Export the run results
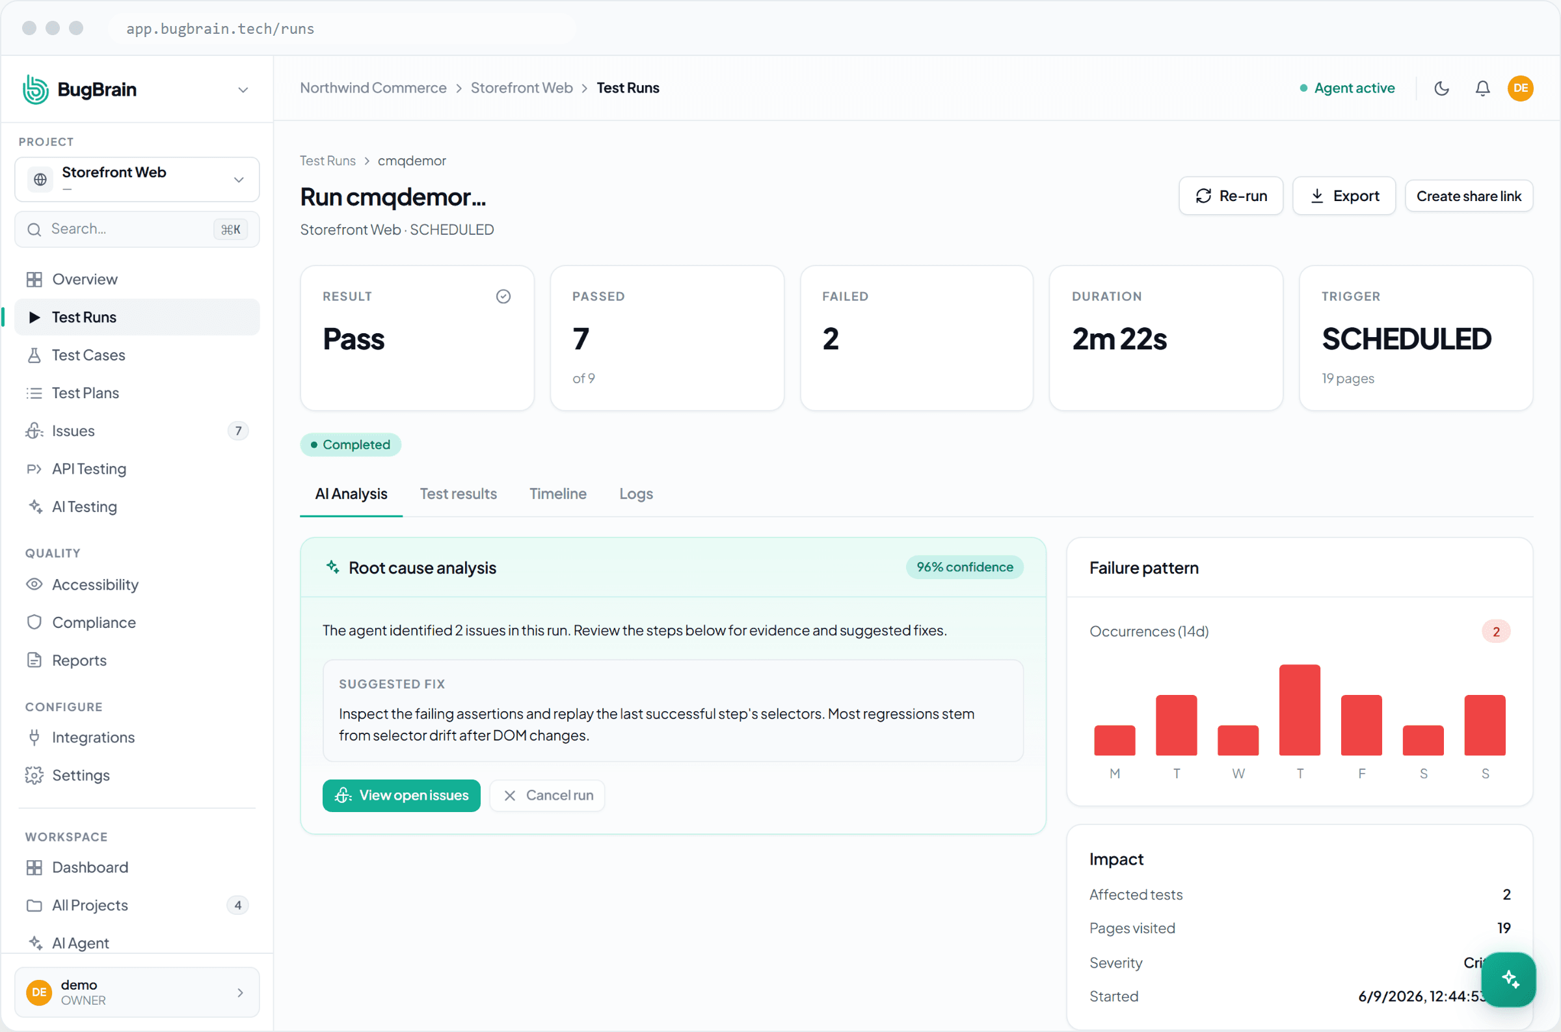Viewport: 1561px width, 1032px height. 1344,196
